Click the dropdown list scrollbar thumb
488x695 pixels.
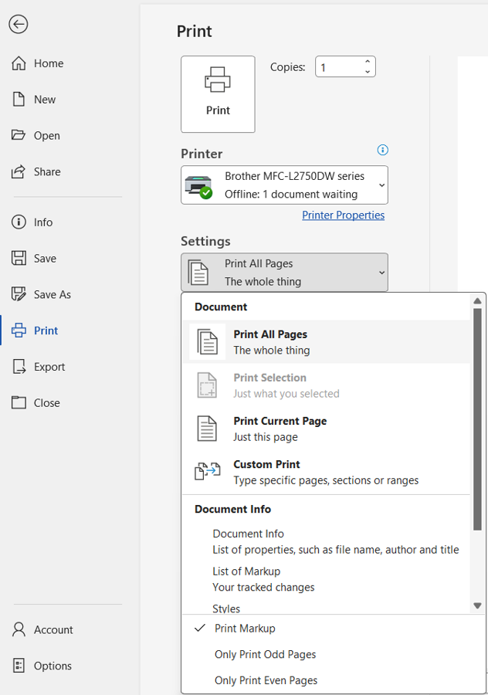coord(477,419)
